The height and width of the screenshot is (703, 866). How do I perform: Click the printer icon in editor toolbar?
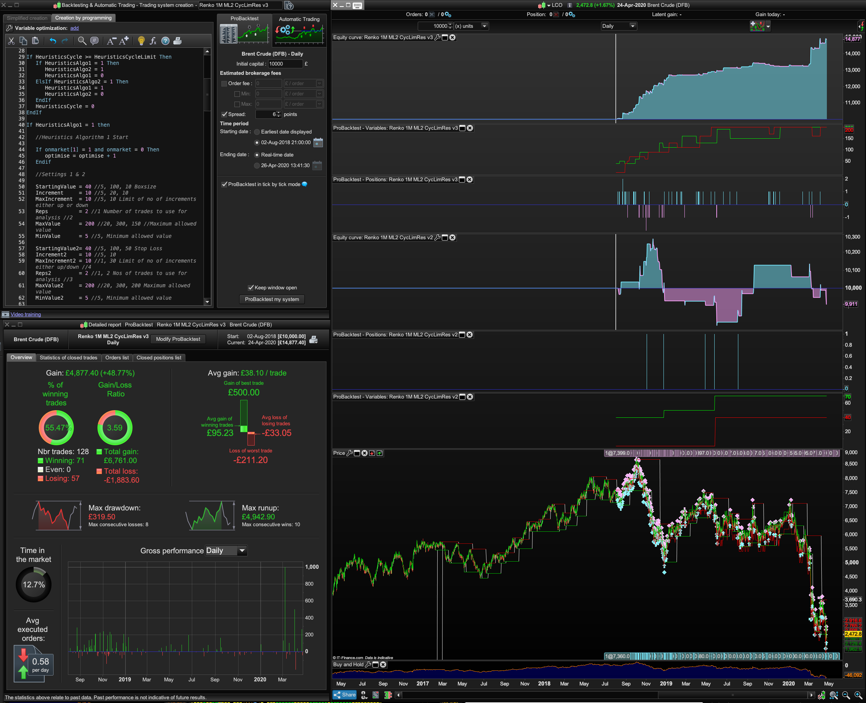click(177, 41)
